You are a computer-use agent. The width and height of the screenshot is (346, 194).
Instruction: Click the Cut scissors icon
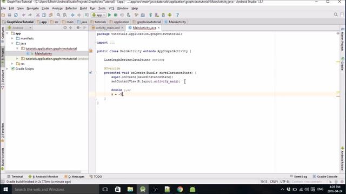[x=38, y=15]
